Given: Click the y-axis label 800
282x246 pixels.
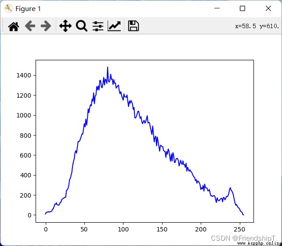Looking at the screenshot, I should [x=25, y=136].
